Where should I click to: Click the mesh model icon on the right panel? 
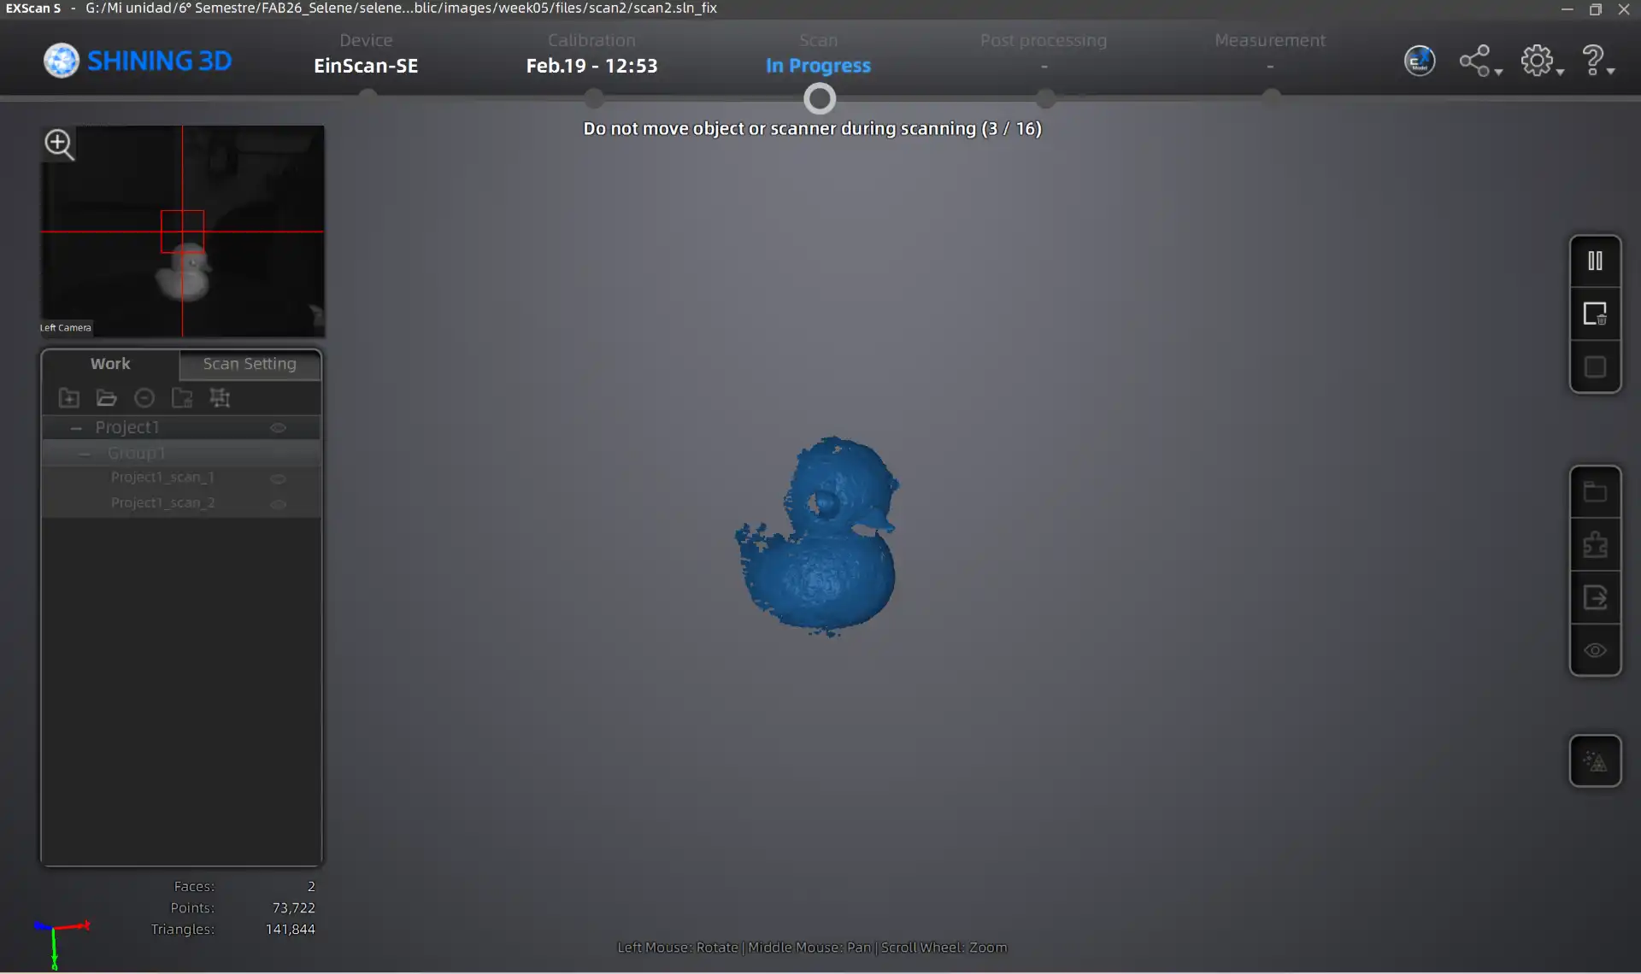pyautogui.click(x=1595, y=760)
